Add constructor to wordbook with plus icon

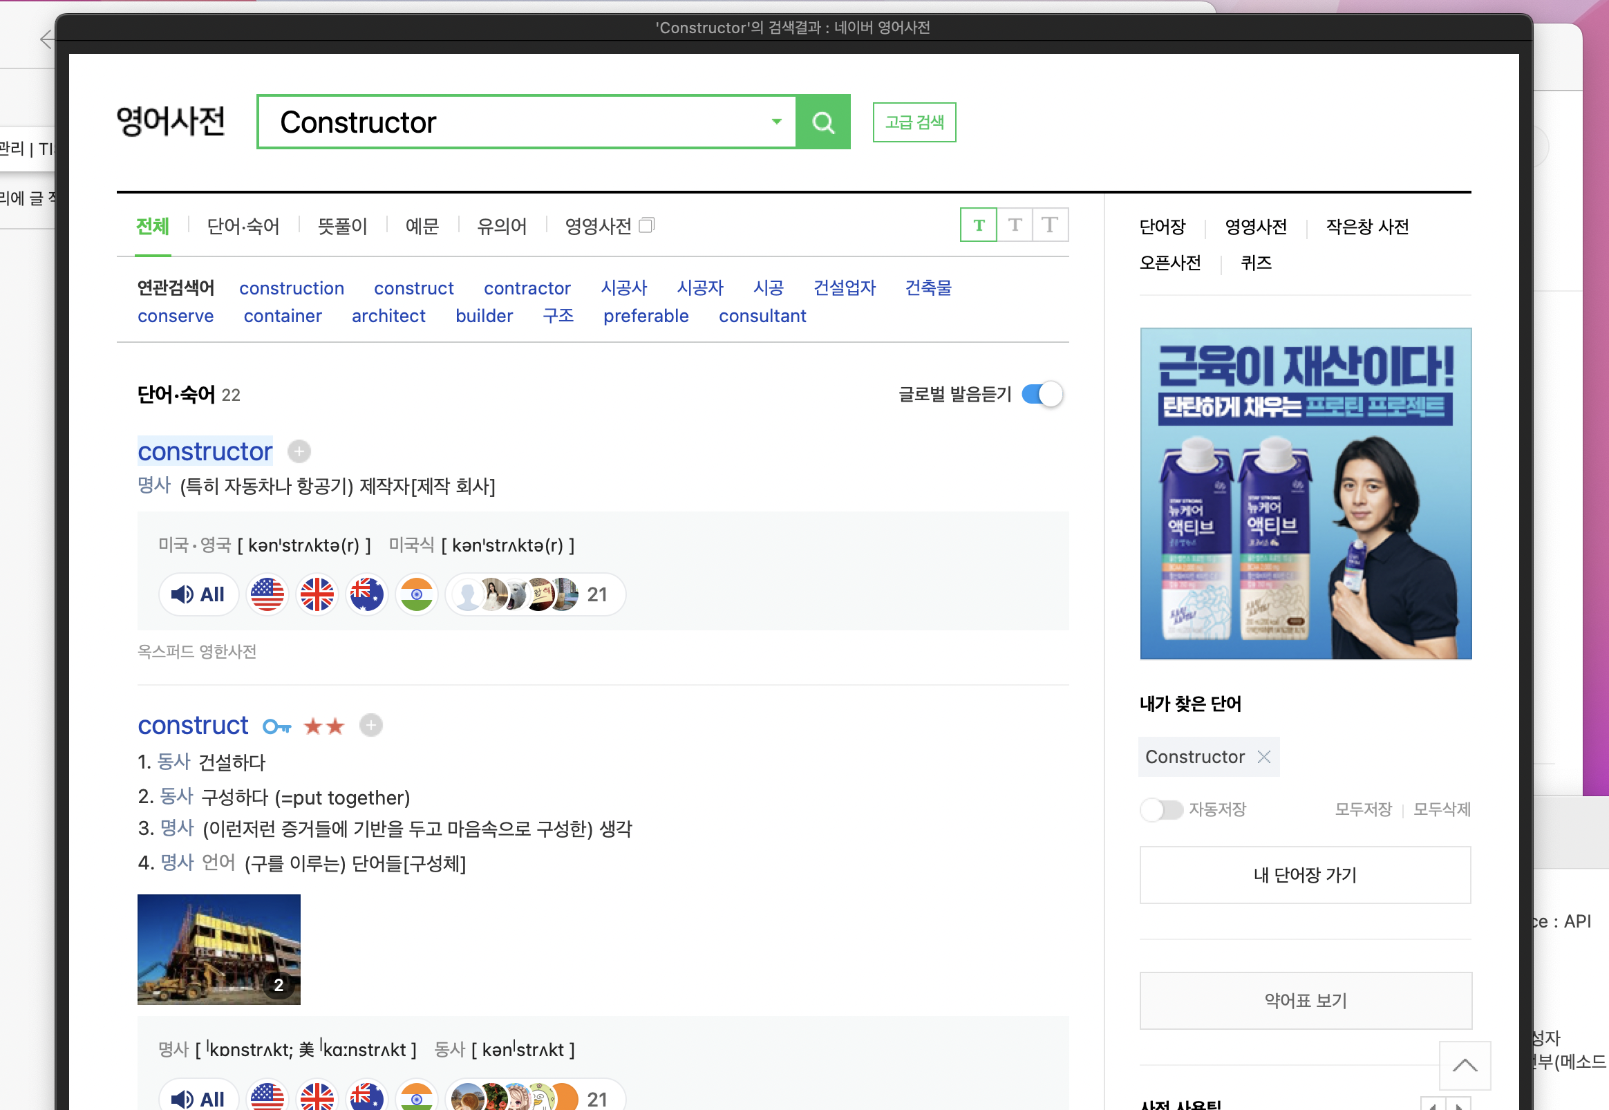tap(299, 451)
